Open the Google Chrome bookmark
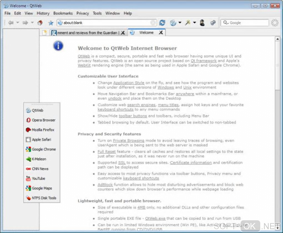Screen dimensions: 283x233 pyautogui.click(x=41, y=149)
